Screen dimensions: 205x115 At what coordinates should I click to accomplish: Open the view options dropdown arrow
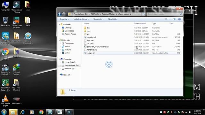click(169, 19)
